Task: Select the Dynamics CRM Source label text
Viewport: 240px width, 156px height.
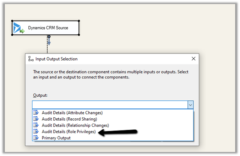Action: (48, 28)
